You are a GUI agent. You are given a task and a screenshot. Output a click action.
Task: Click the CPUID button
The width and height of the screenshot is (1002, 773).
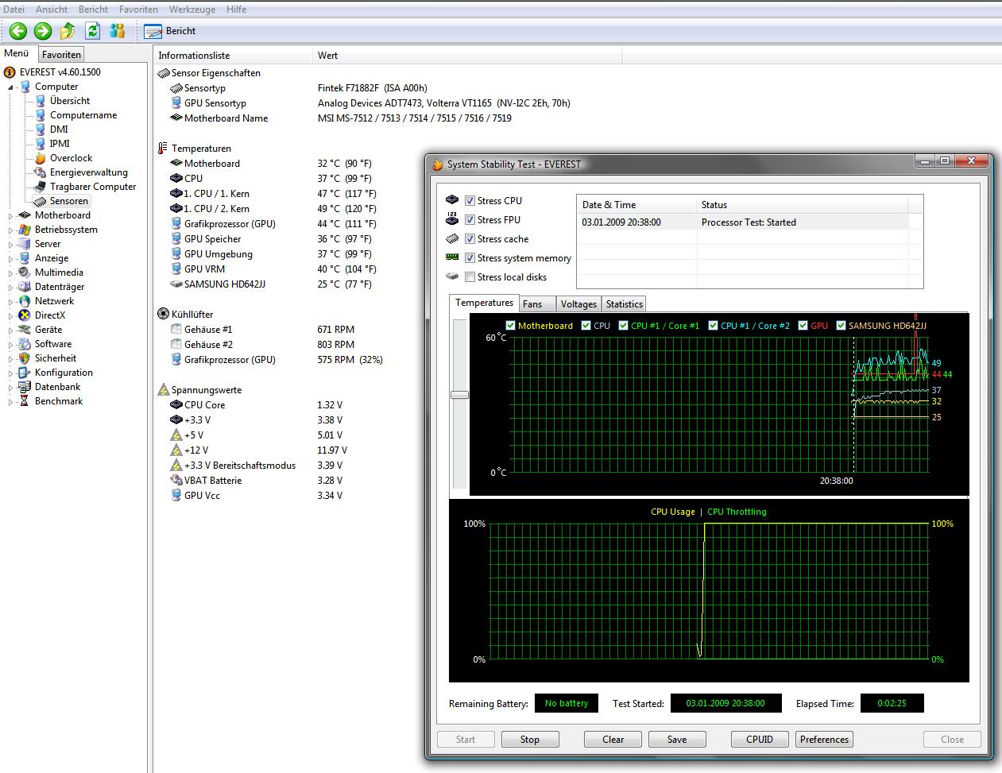[760, 740]
